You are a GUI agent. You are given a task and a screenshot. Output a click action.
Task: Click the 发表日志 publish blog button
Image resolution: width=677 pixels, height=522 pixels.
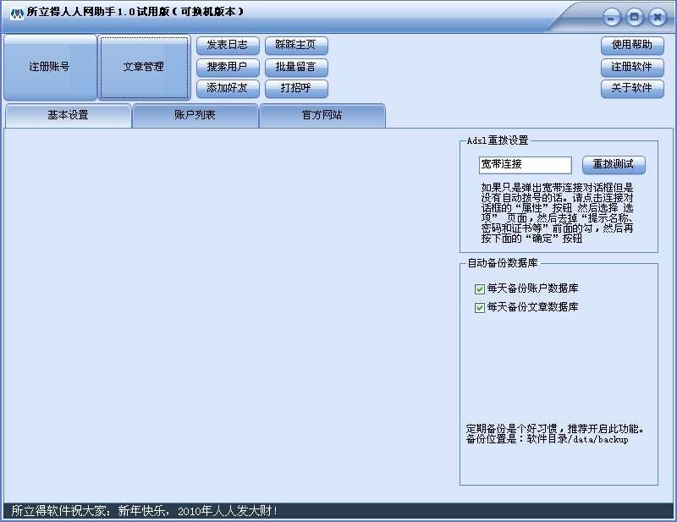[x=227, y=46]
